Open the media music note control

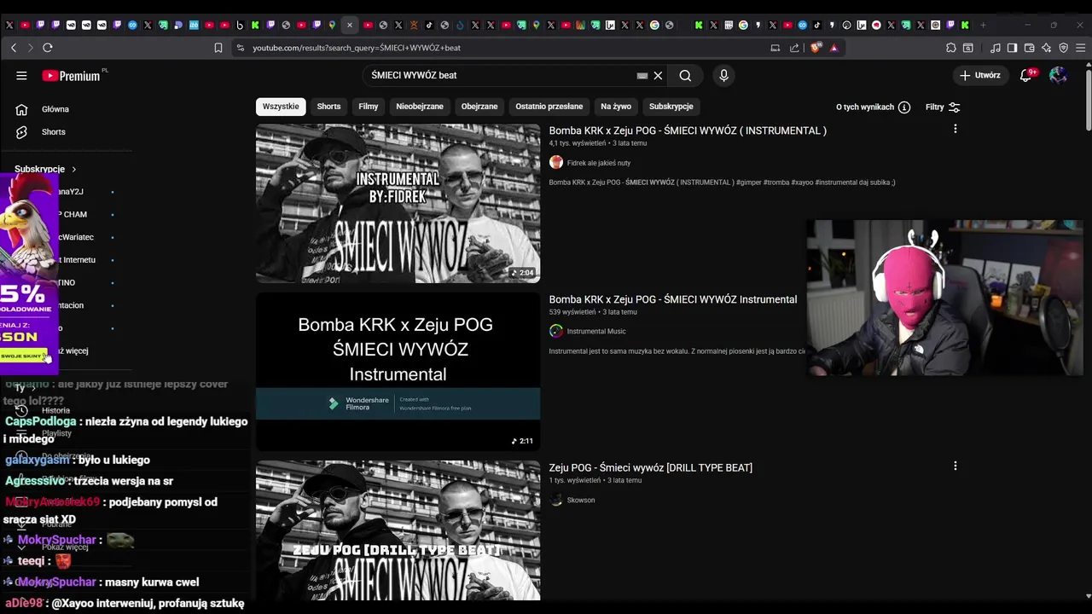pos(996,48)
